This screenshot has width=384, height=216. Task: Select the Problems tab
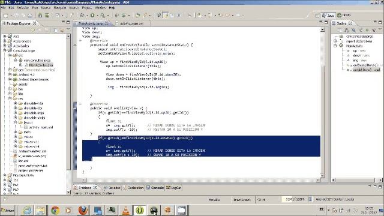coord(85,188)
